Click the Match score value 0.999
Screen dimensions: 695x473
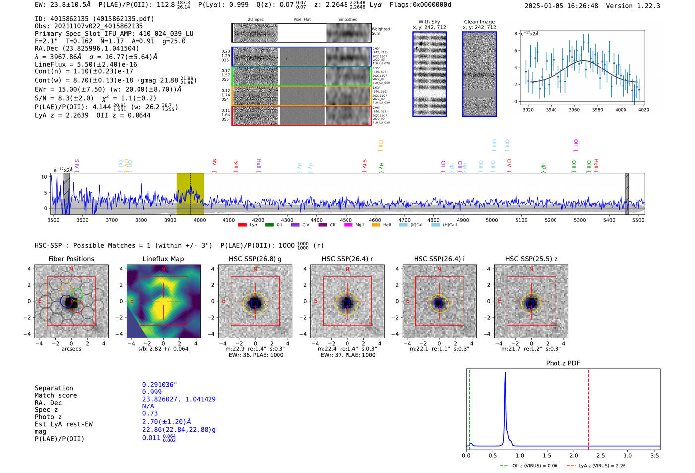click(152, 392)
